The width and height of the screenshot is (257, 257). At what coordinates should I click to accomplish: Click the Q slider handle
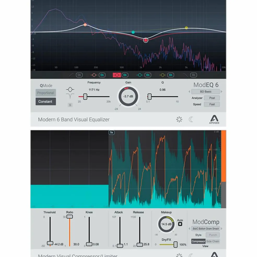(x=149, y=97)
